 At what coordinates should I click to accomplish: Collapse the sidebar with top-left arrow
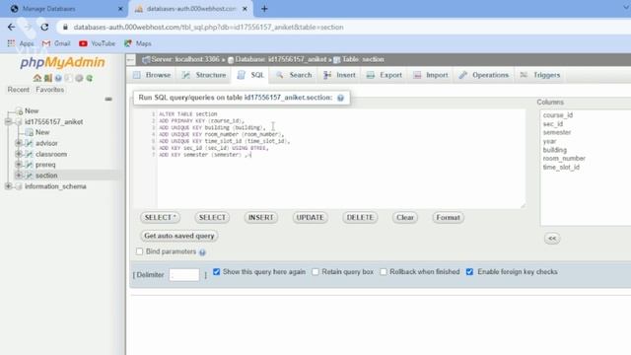click(130, 60)
